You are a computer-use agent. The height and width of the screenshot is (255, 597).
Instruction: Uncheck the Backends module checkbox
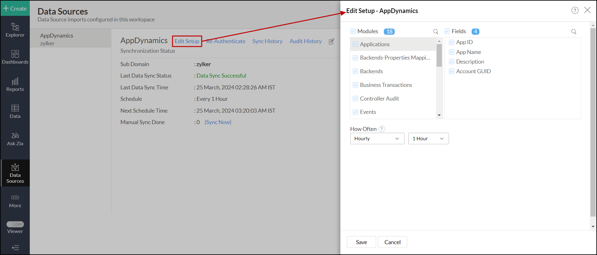[x=356, y=71]
